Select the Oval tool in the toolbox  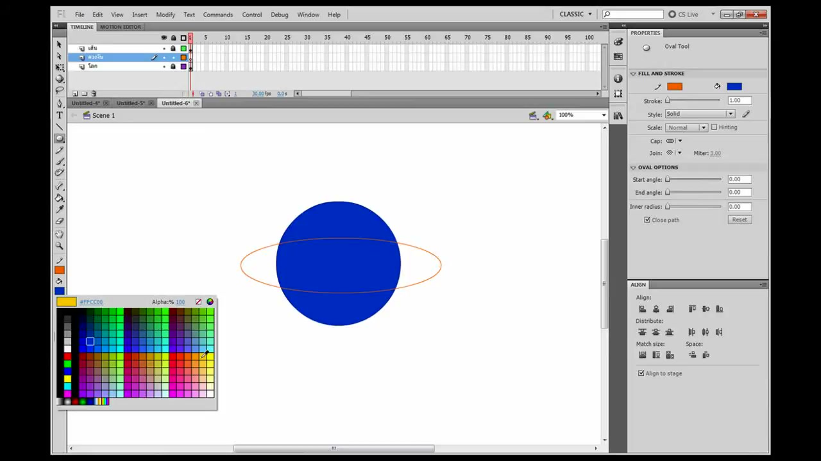click(59, 138)
